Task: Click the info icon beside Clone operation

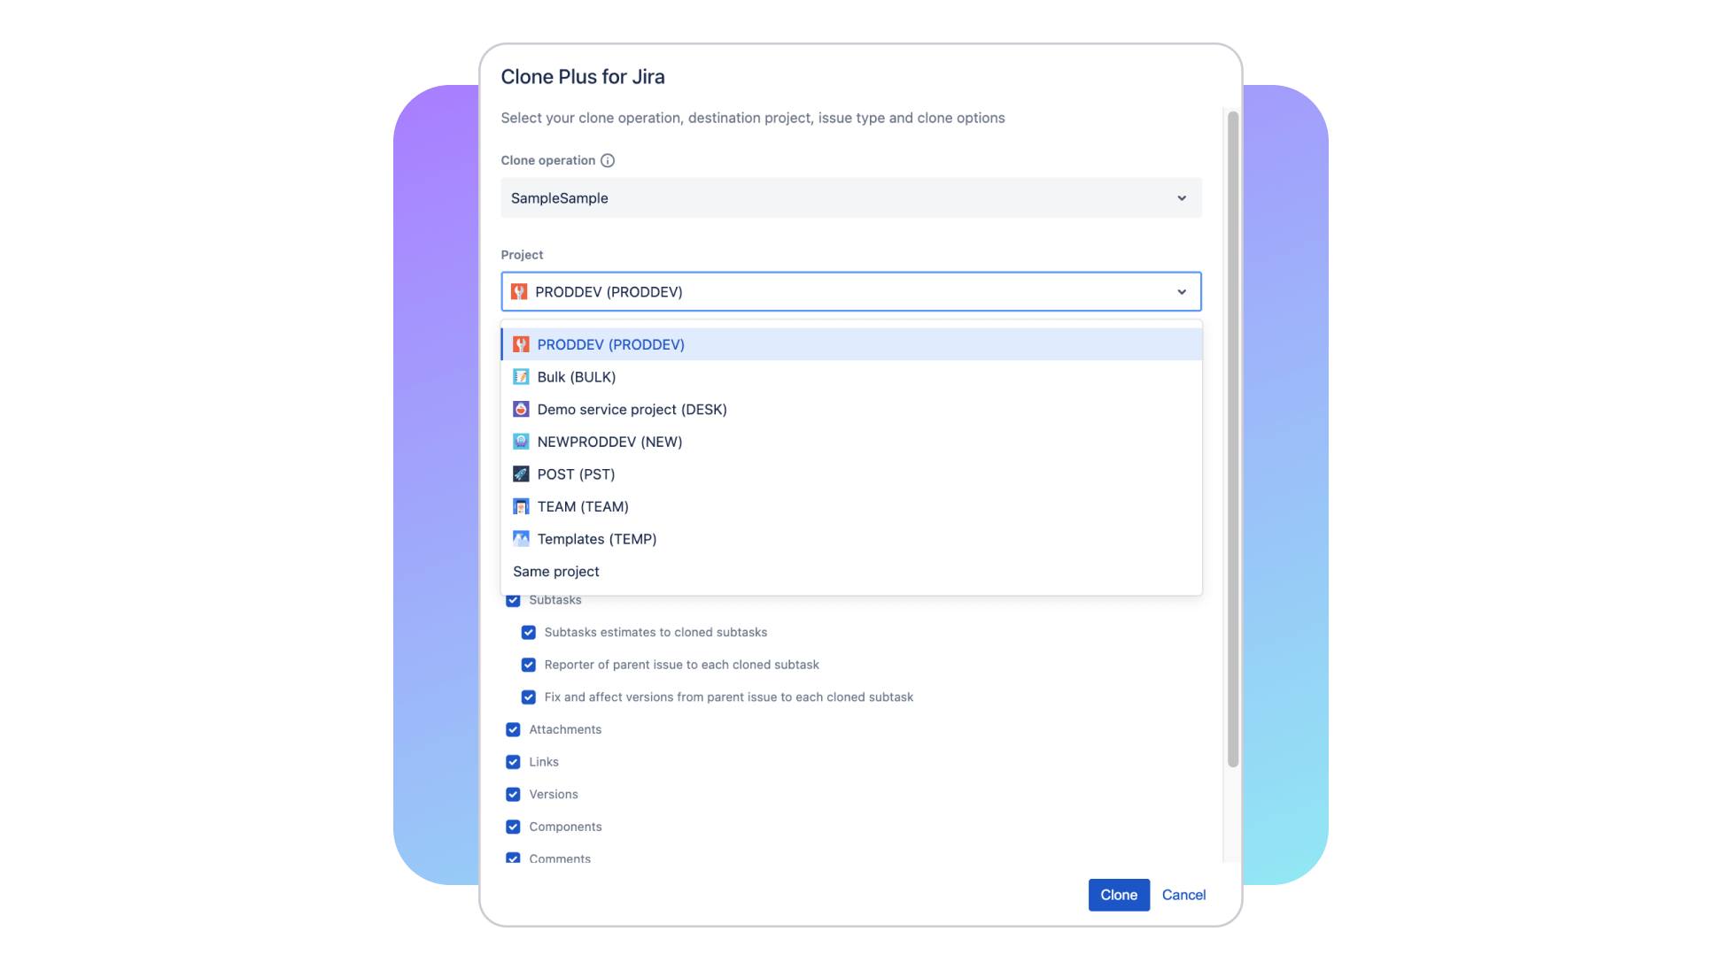Action: (608, 160)
